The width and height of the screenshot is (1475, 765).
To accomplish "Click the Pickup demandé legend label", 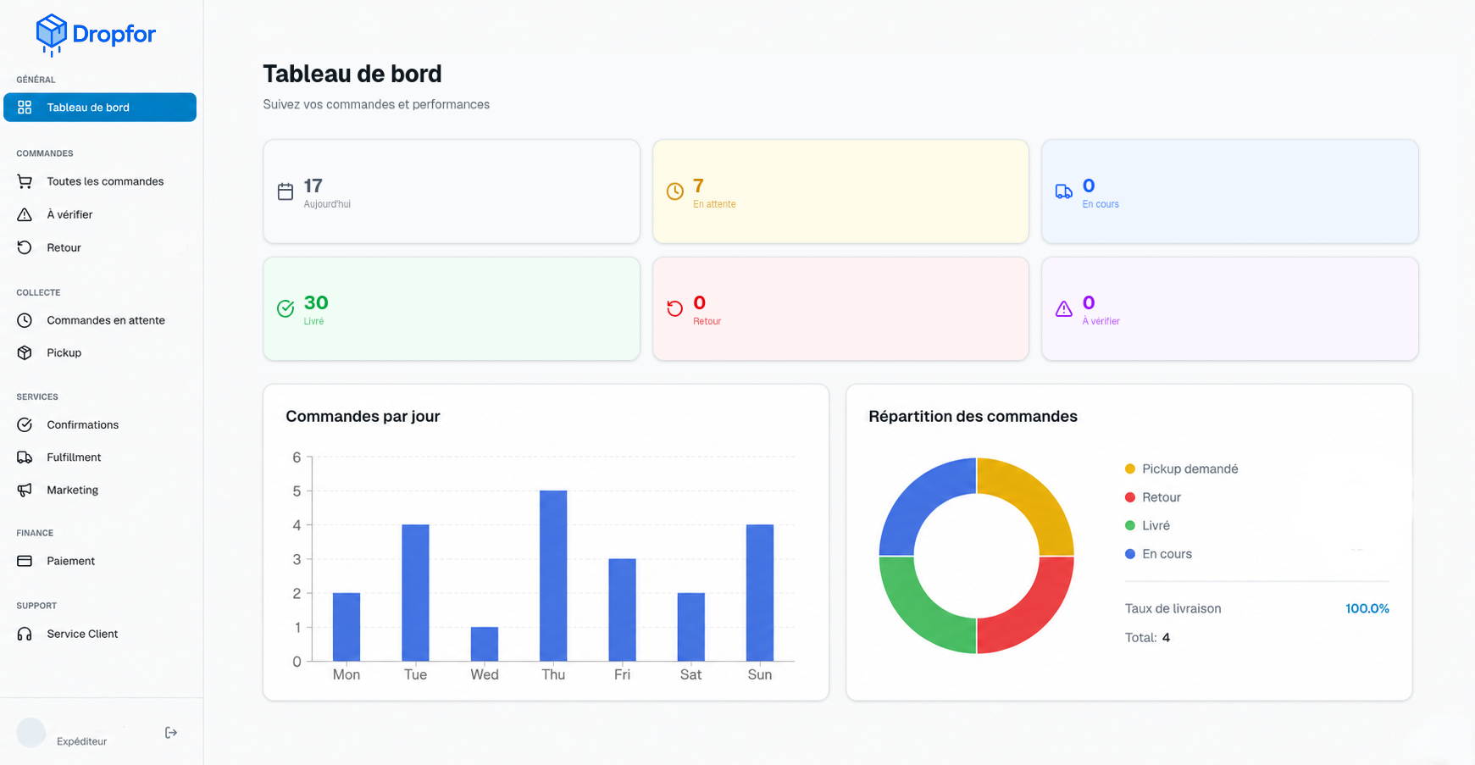I will click(1190, 469).
